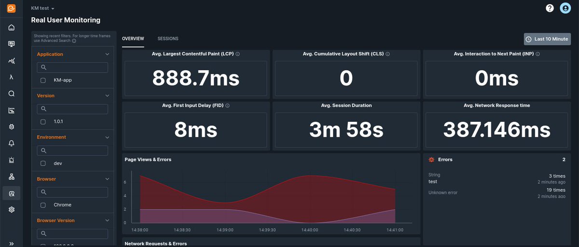Click info icon beside LCP title
The height and width of the screenshot is (247, 579).
[x=238, y=54]
